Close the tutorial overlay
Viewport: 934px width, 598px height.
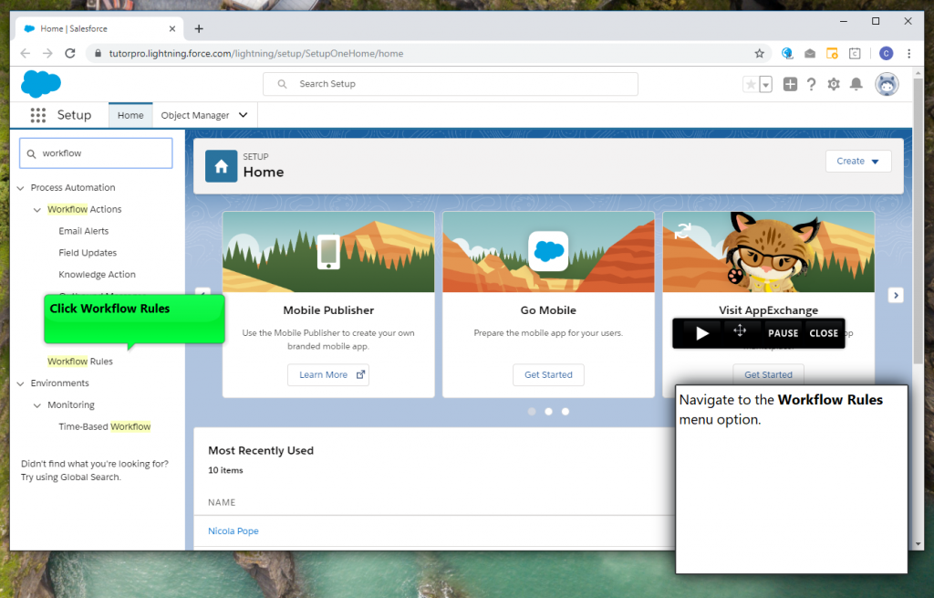[824, 333]
